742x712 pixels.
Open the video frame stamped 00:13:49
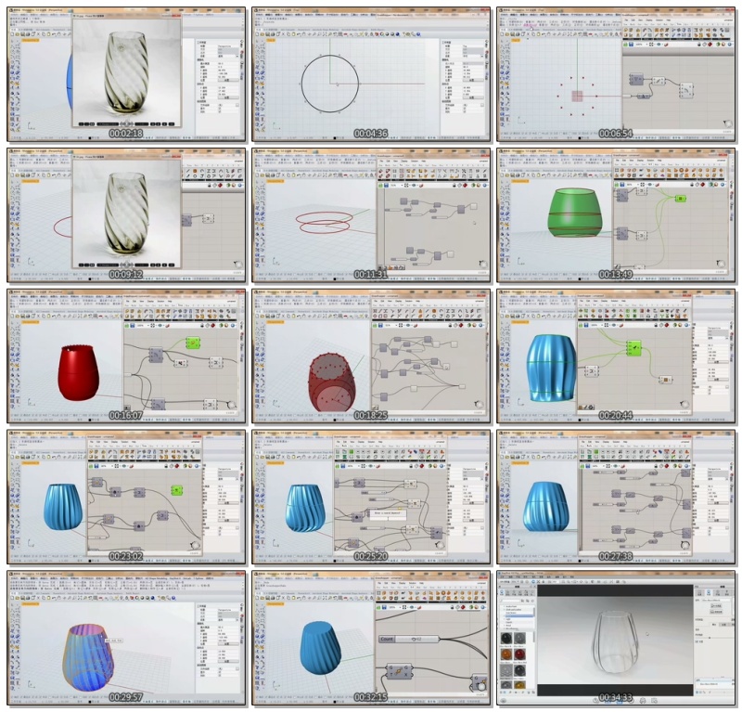(x=616, y=215)
